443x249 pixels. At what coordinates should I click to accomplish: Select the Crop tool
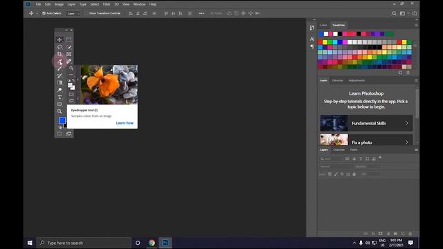[60, 54]
